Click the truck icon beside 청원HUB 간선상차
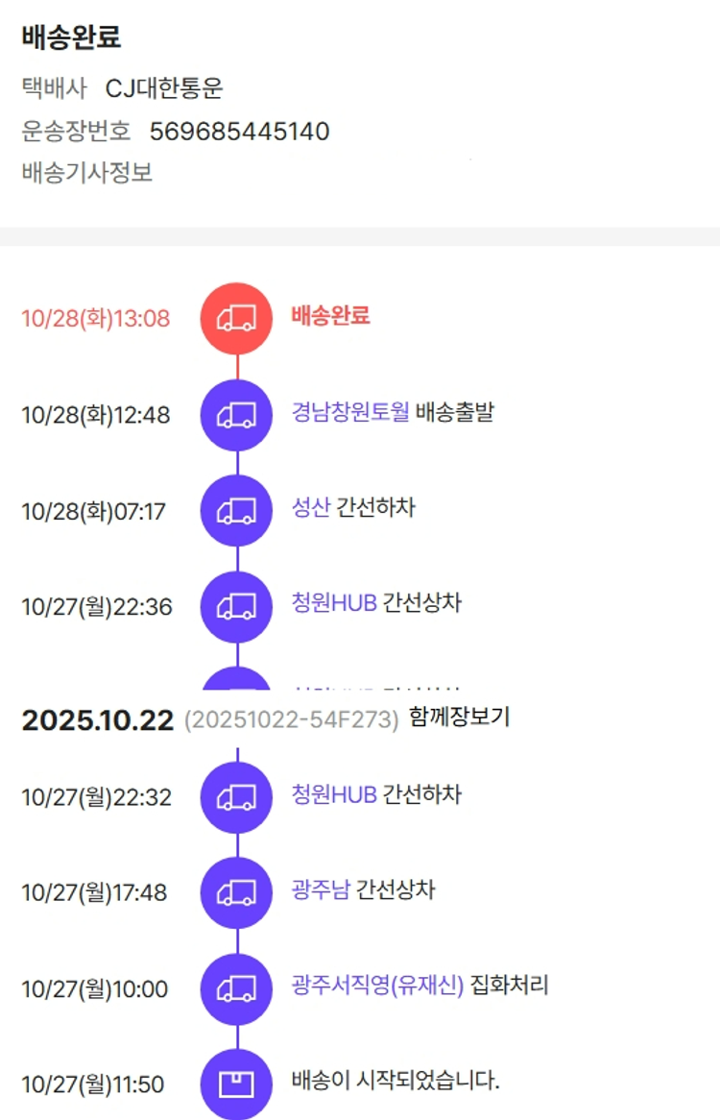 pos(236,607)
